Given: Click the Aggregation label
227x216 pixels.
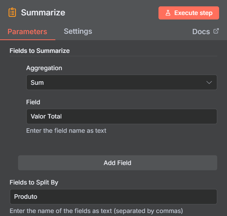Looking at the screenshot, I should (44, 68).
